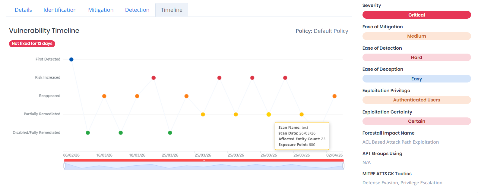Screen dimensions: 478x193
Task: Click Defense Evasion, Privilege Escalation tactics
Action: (x=402, y=183)
